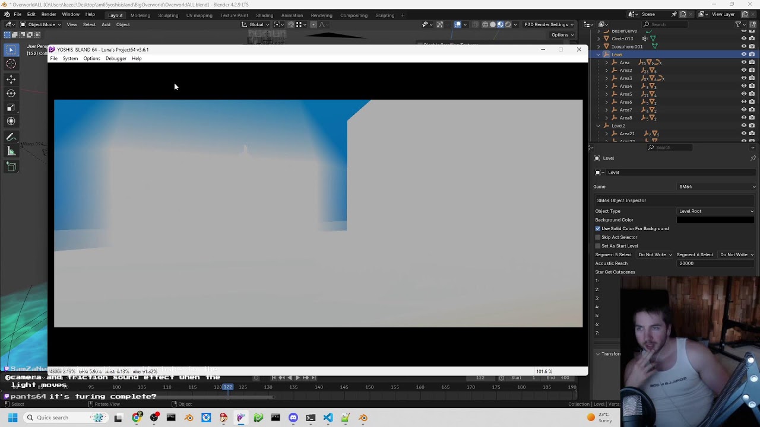760x427 pixels.
Task: Expand Area3 in the outliner
Action: tap(606, 78)
